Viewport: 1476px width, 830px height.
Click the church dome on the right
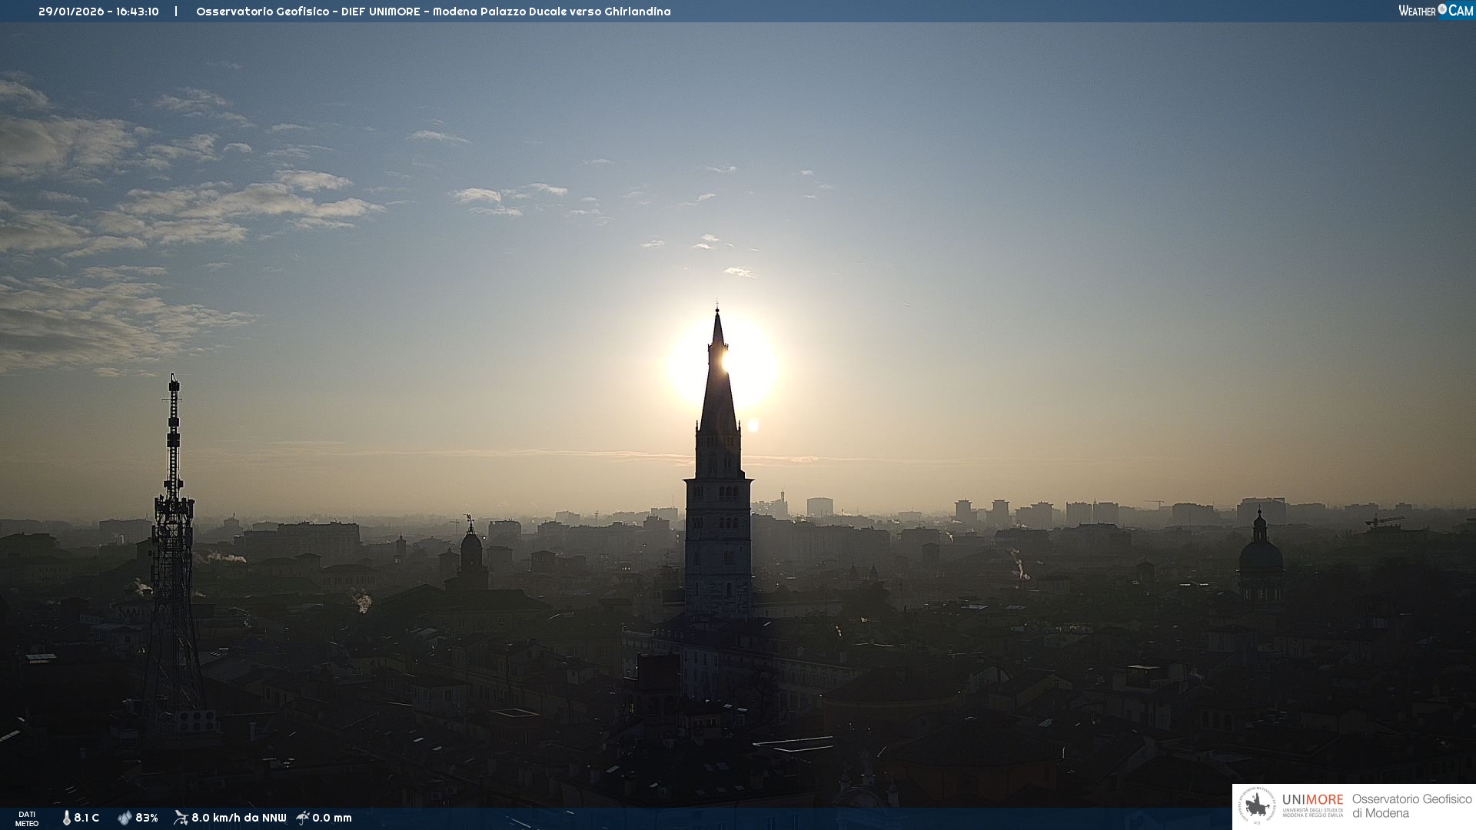click(x=1261, y=555)
